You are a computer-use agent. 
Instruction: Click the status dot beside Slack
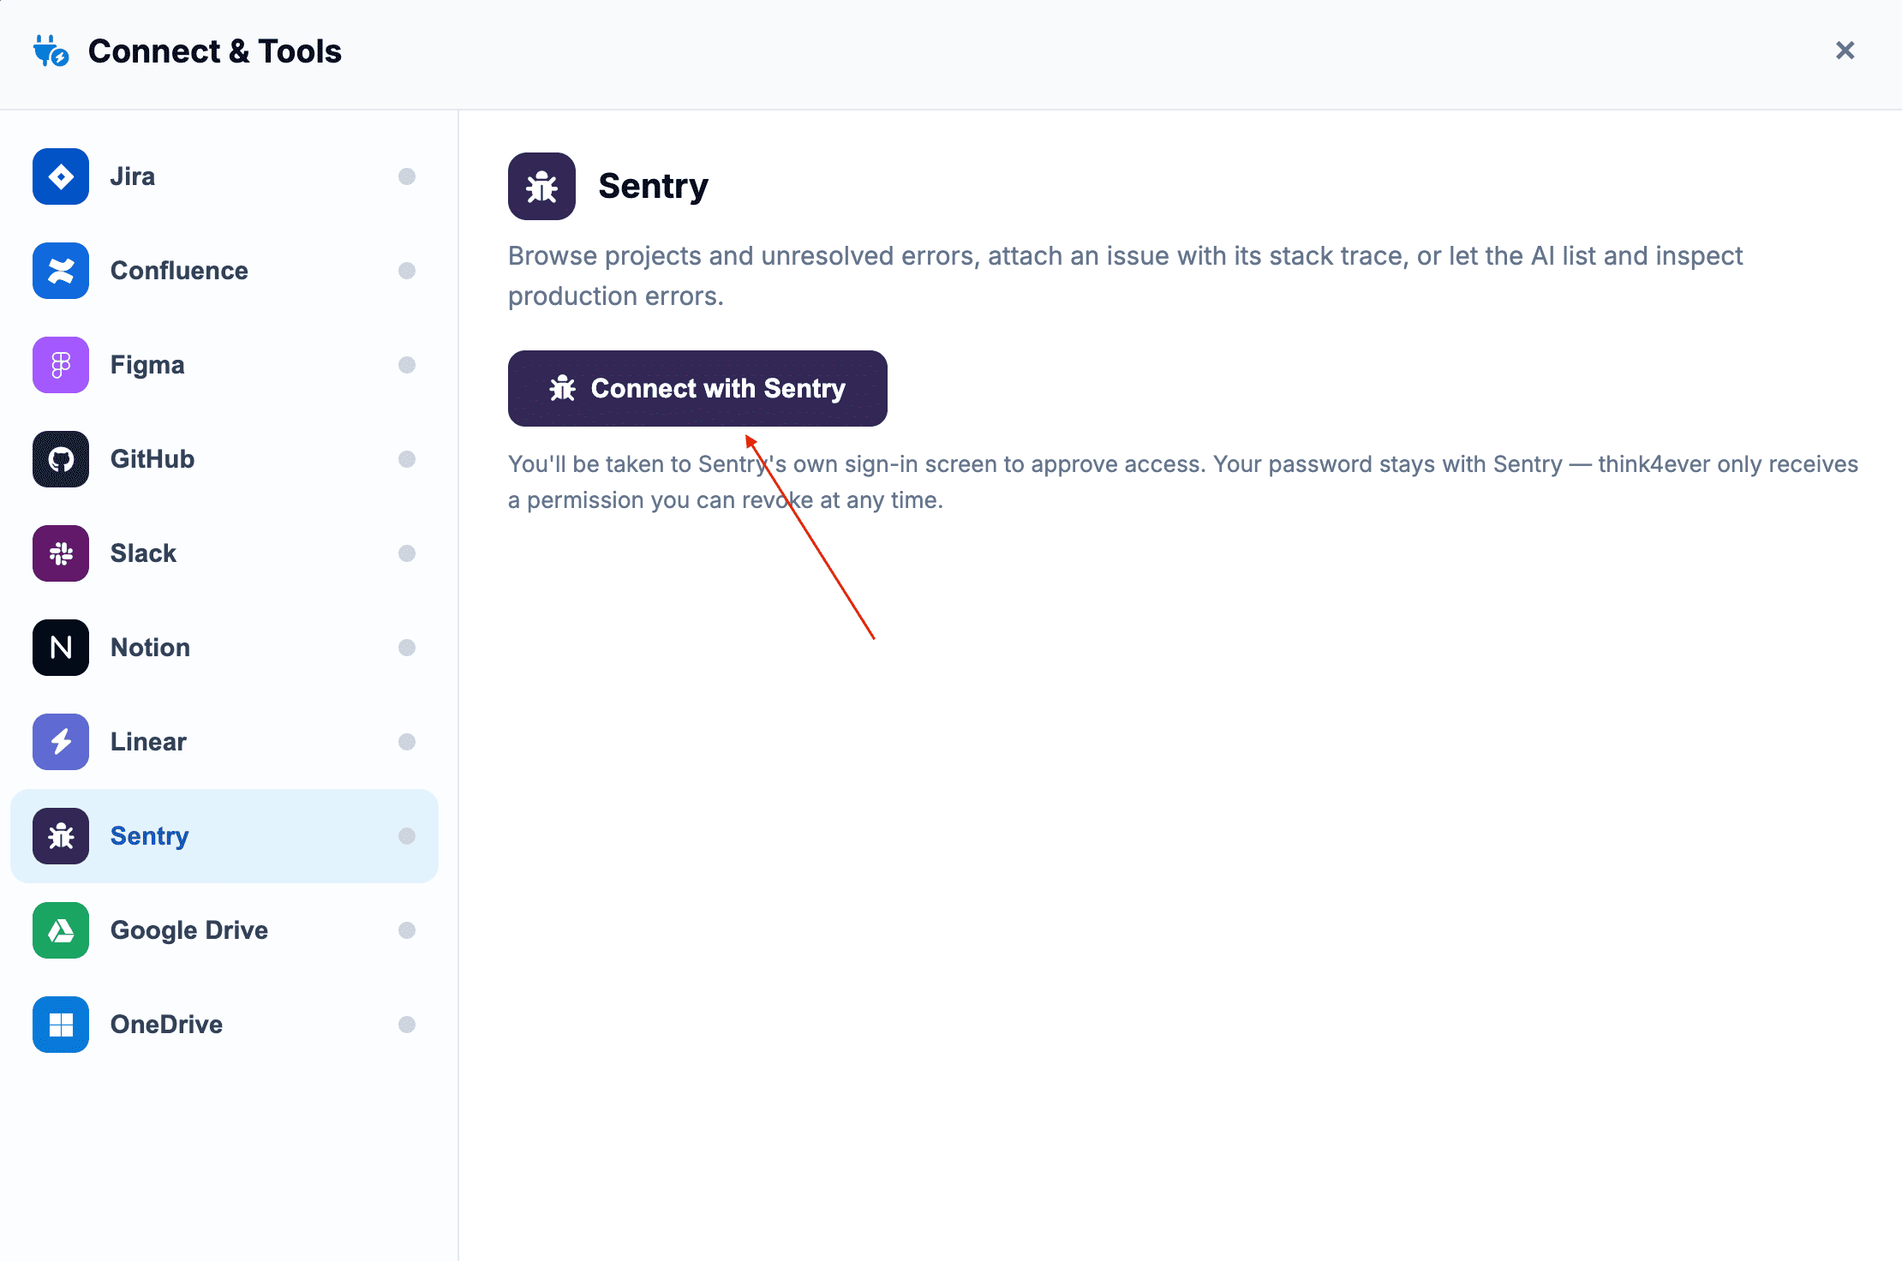(407, 553)
